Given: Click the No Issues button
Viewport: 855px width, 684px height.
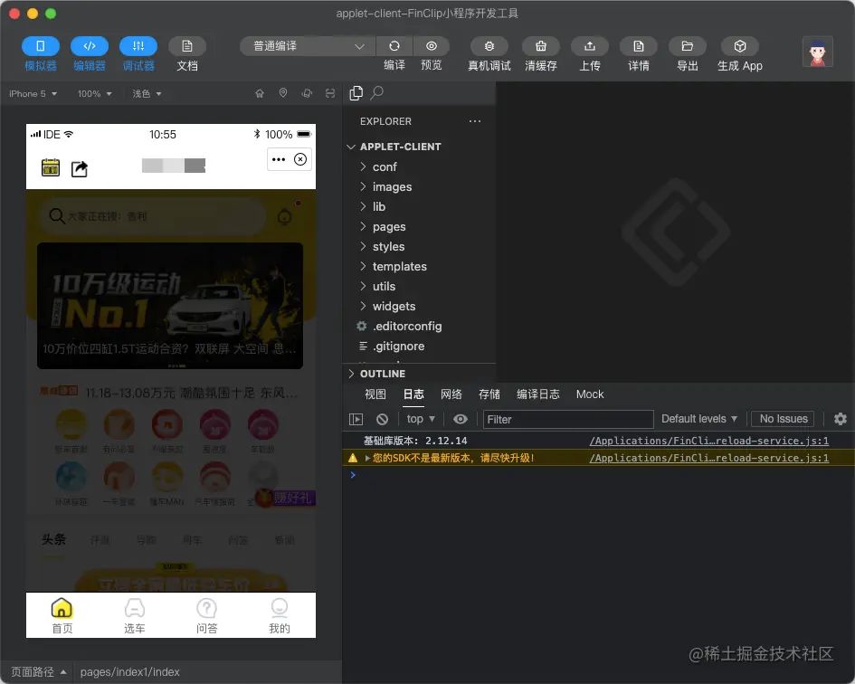Looking at the screenshot, I should tap(784, 419).
